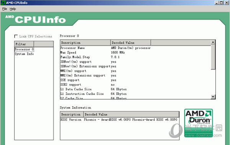Viewport: 230px width, 145px height.
Task: Click Decoded Value header in System Information table
Action: click(x=131, y=114)
